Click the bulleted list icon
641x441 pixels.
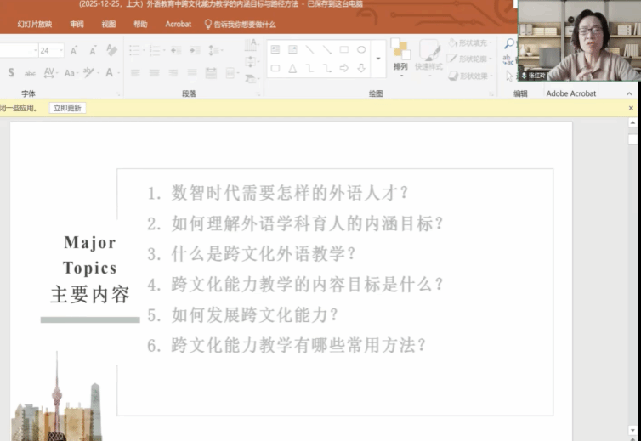click(x=134, y=50)
